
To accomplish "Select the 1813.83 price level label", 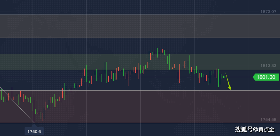I will [x=268, y=66].
